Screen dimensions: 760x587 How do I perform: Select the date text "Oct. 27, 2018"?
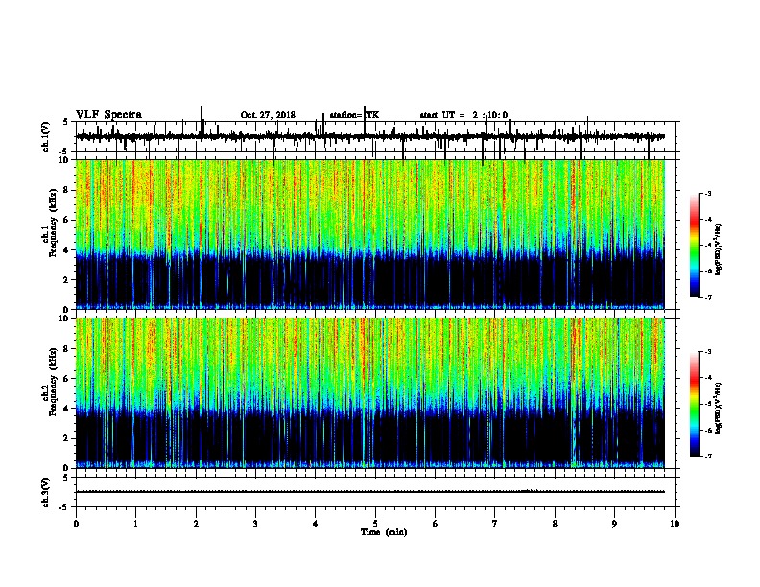268,115
